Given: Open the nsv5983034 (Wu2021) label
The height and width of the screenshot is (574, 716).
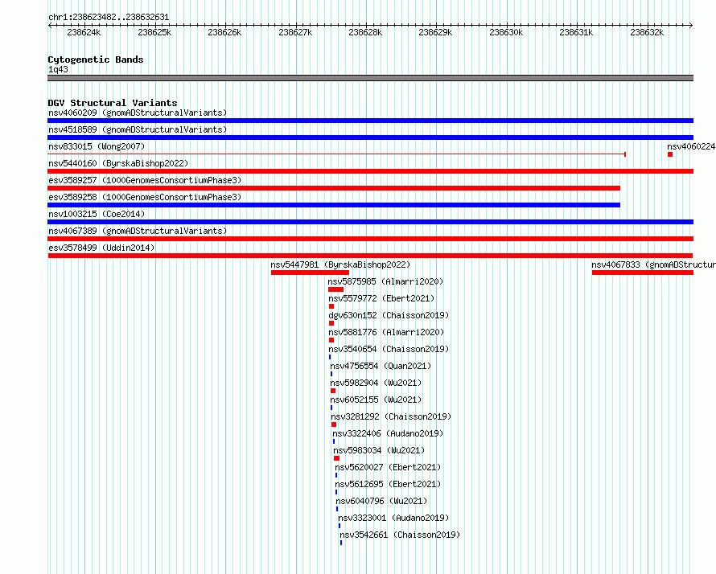Looking at the screenshot, I should coord(379,450).
